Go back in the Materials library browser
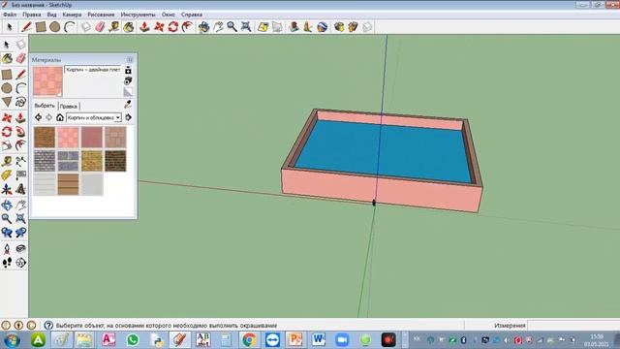 (39, 117)
